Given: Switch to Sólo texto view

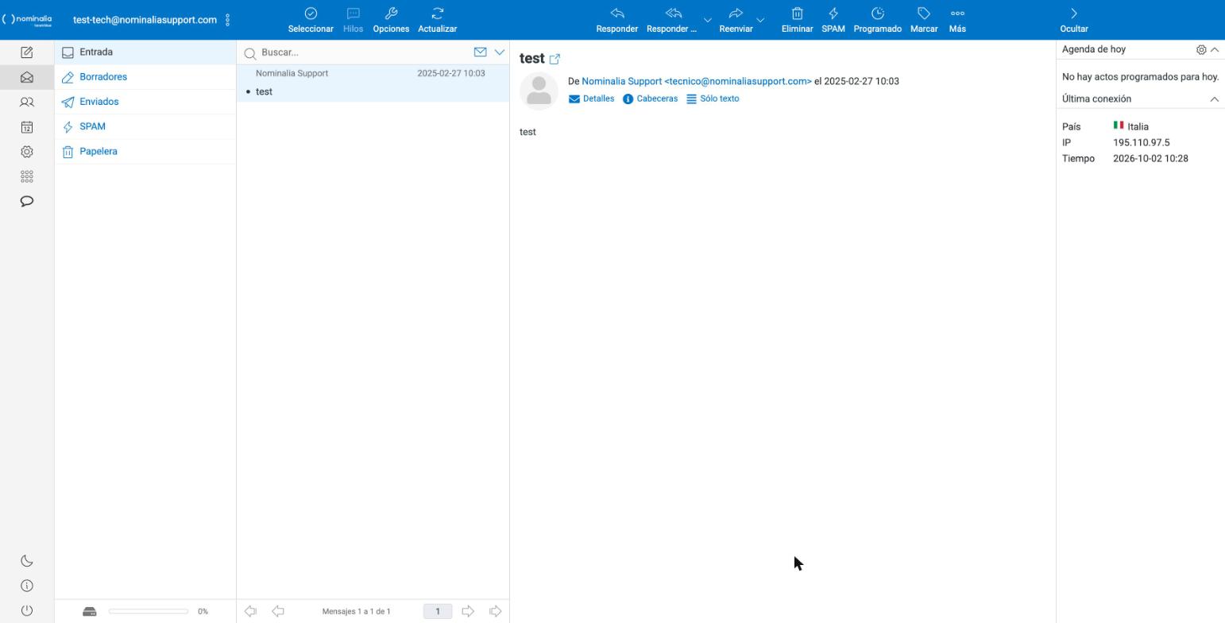Looking at the screenshot, I should (713, 99).
